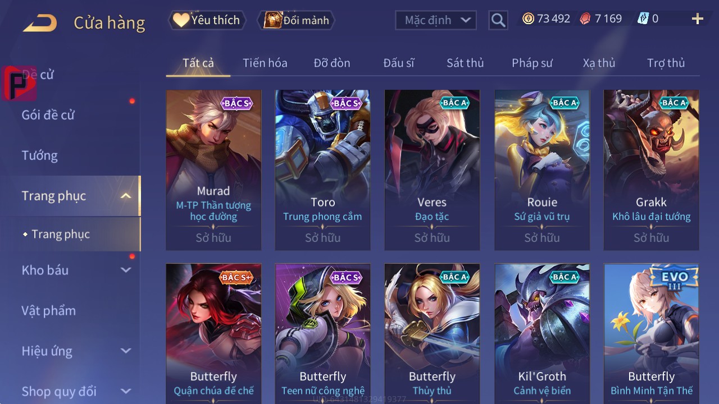Image resolution: width=719 pixels, height=404 pixels.
Task: Expand the Hiệu ứng sidebar section
Action: (126, 351)
